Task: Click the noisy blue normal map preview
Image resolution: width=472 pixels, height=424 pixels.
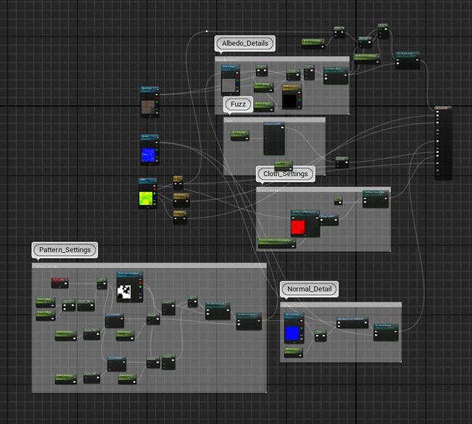Action: pos(148,155)
